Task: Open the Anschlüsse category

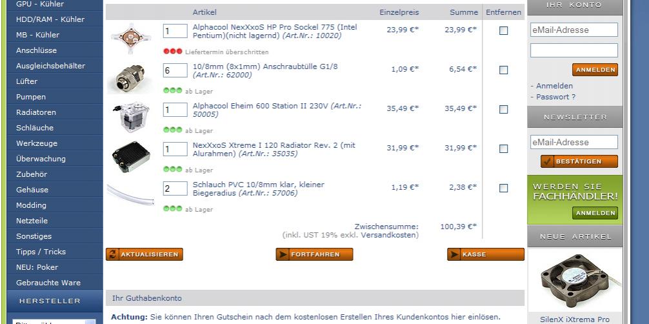Action: (x=55, y=50)
